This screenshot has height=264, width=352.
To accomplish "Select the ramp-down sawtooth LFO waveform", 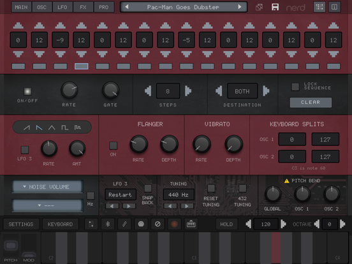I will coord(39,128).
